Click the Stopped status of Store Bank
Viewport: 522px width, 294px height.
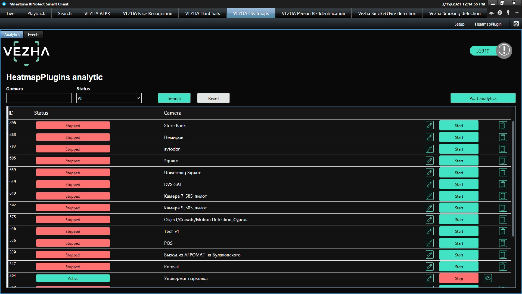coord(73,125)
